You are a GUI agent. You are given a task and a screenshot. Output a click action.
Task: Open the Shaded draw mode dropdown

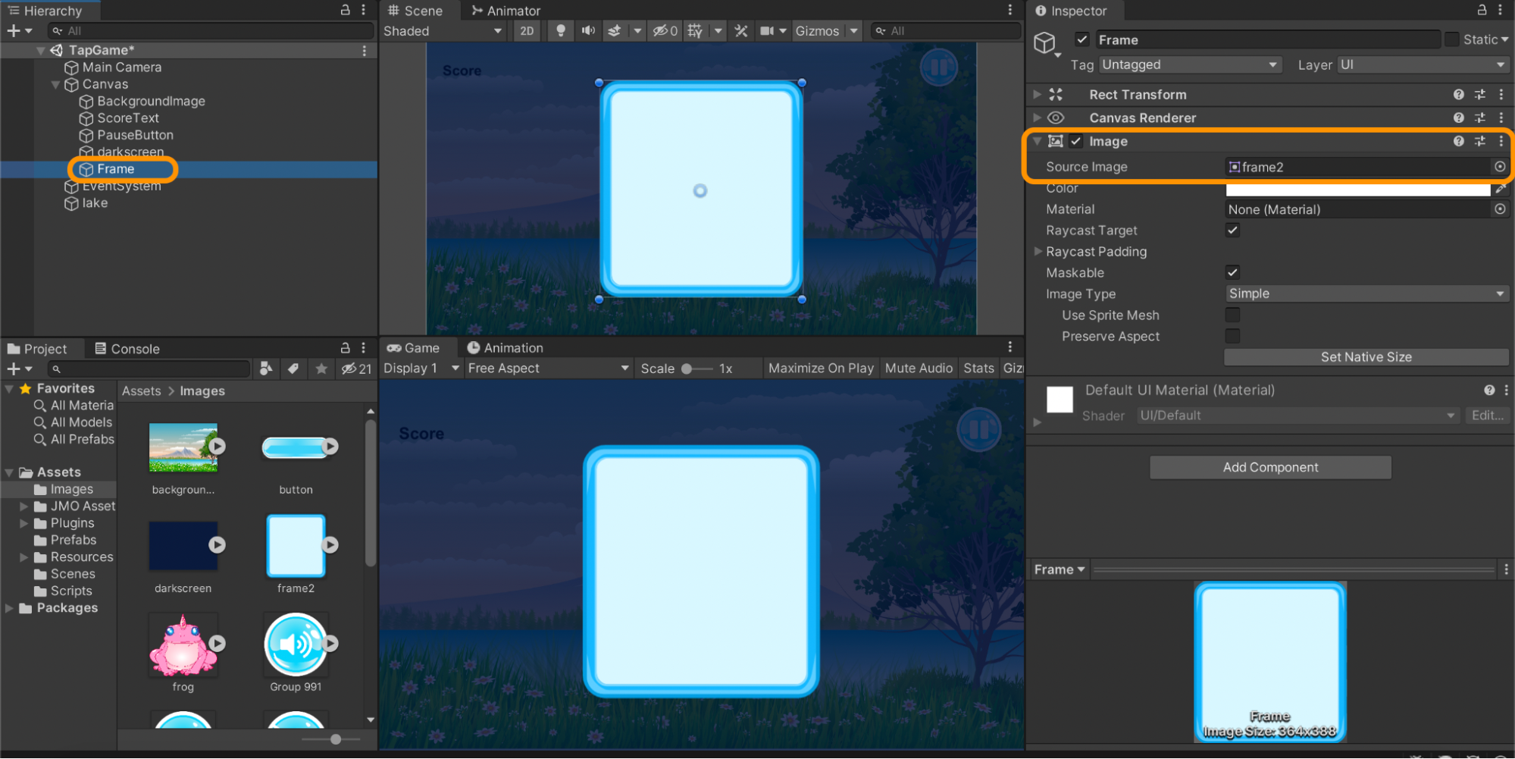point(443,30)
